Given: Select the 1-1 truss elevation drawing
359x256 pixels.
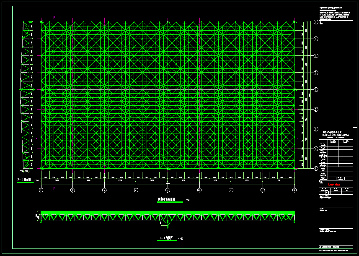Looking at the screenshot, I should tap(168, 216).
